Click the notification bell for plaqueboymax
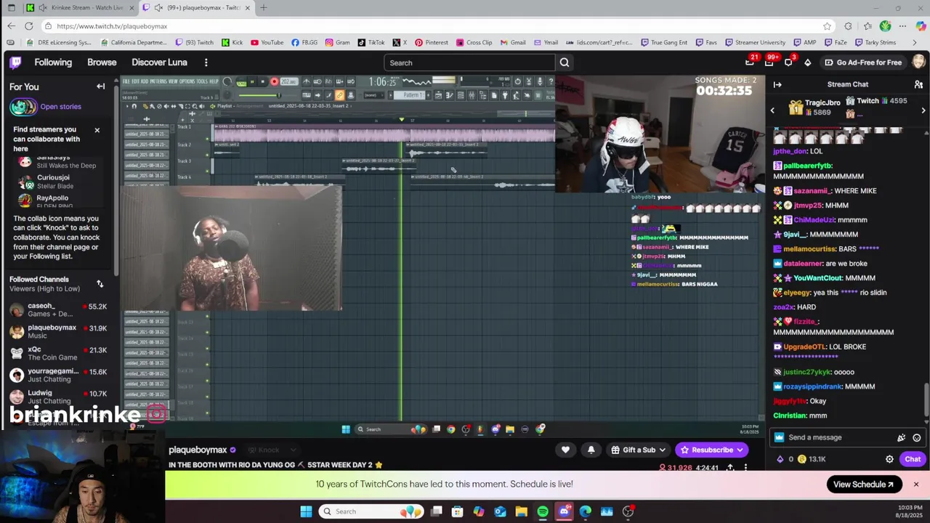 pyautogui.click(x=591, y=450)
